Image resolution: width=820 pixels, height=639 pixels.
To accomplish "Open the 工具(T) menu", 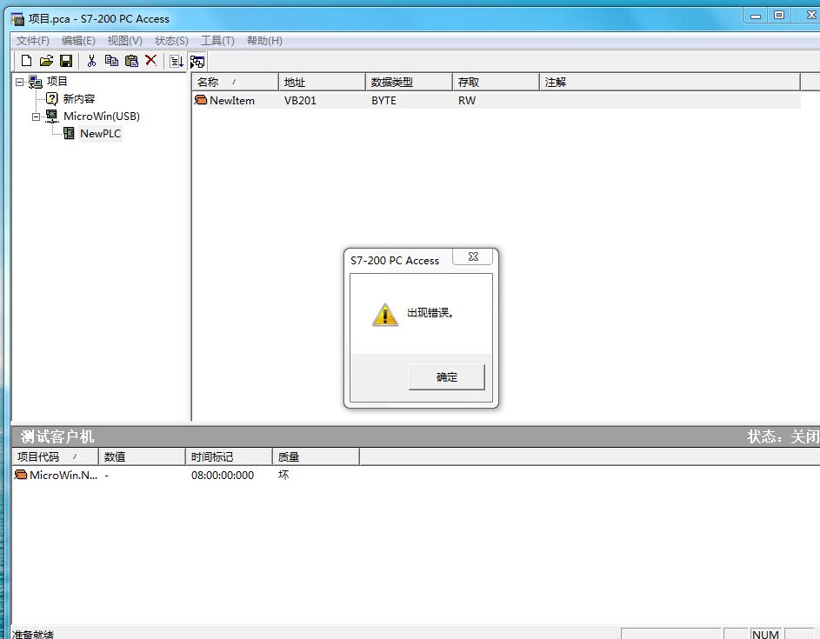I will click(x=217, y=41).
